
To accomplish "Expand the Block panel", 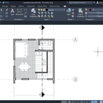I will pyautogui.click(x=71, y=19).
